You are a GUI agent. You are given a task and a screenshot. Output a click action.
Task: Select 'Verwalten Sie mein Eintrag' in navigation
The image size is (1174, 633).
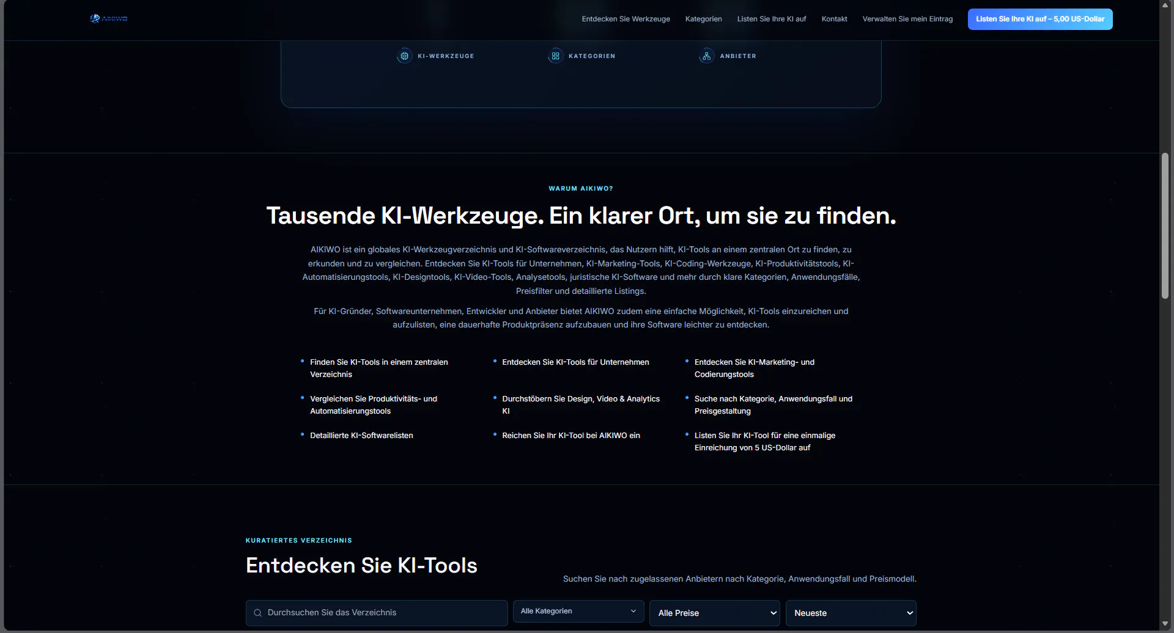coord(907,19)
